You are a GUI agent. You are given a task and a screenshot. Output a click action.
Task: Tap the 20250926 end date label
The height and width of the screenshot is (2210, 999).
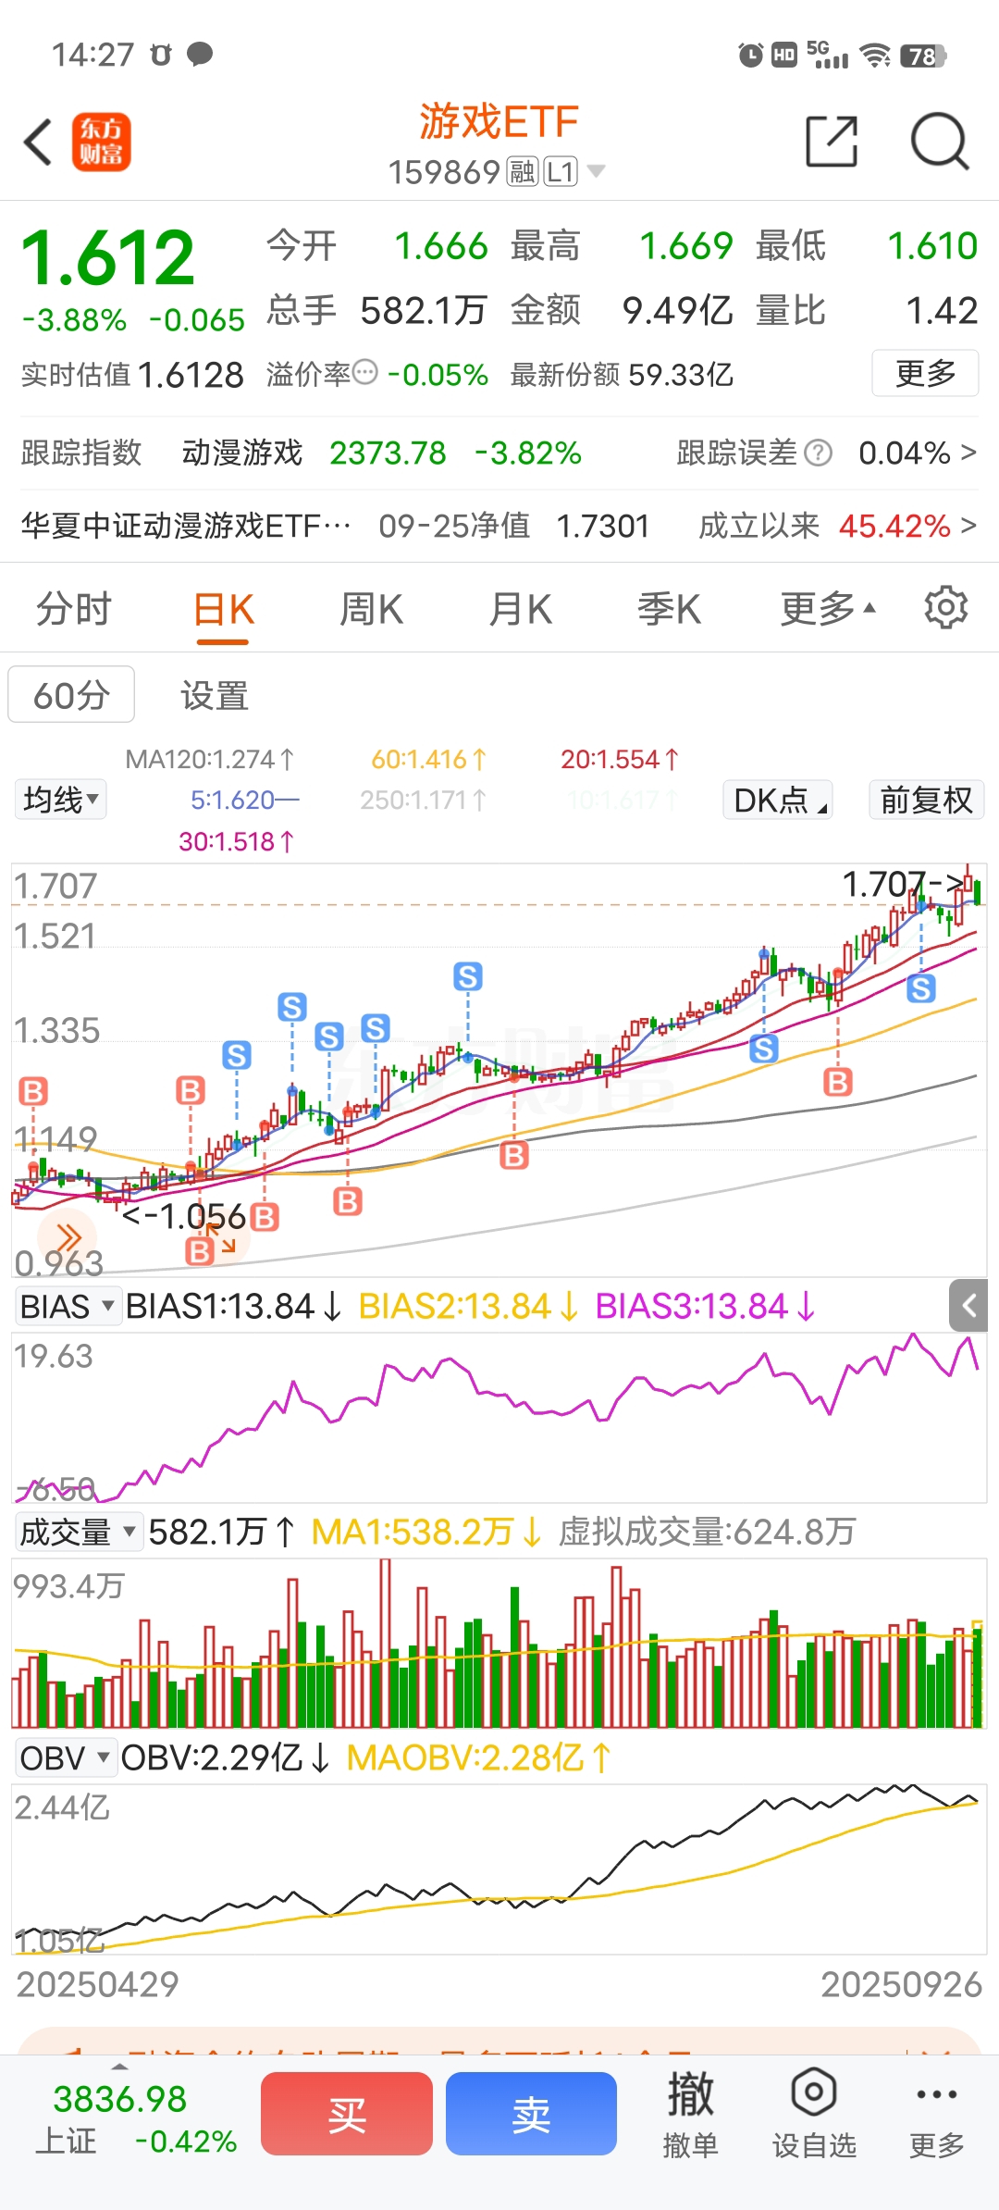(x=901, y=1984)
